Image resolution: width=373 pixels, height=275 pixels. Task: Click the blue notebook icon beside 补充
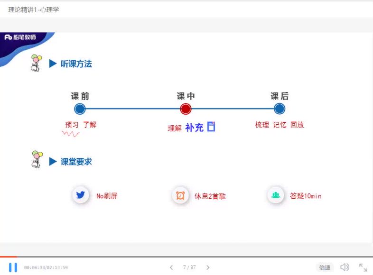(211, 127)
